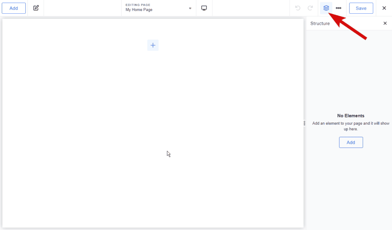The width and height of the screenshot is (392, 230).
Task: Click the plus icon on the canvas
Action: (153, 45)
